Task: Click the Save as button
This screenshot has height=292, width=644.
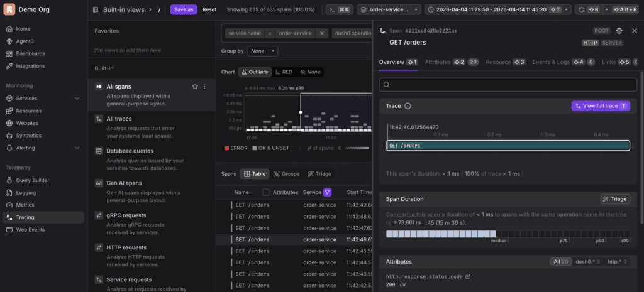Action: coord(184,10)
